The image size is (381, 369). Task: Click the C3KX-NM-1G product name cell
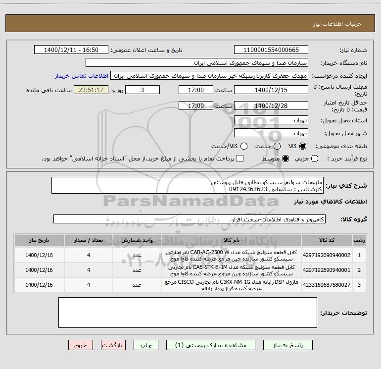pyautogui.click(x=232, y=285)
